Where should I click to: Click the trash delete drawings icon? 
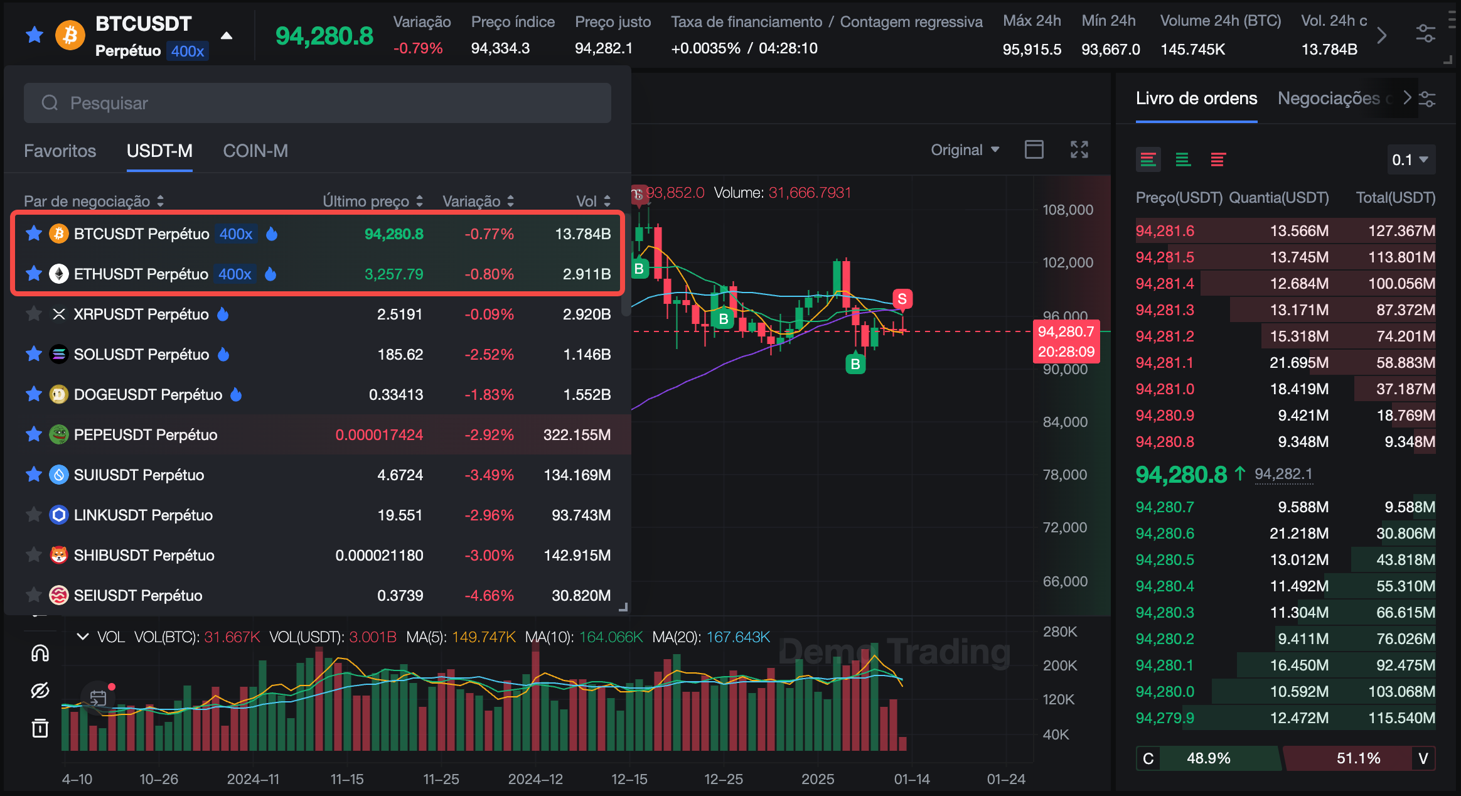pos(40,728)
